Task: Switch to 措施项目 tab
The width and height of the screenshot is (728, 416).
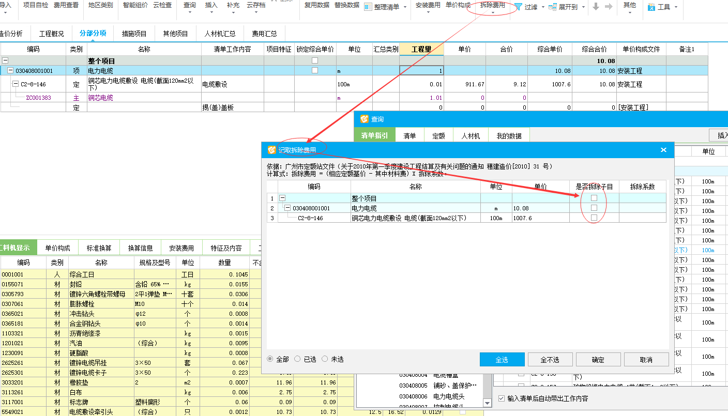Action: tap(134, 34)
